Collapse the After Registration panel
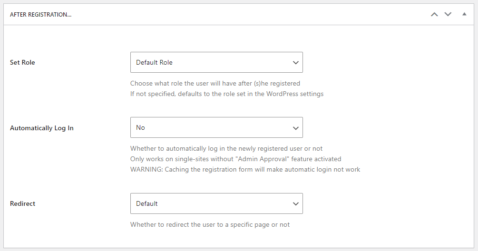The width and height of the screenshot is (478, 251). (x=464, y=14)
